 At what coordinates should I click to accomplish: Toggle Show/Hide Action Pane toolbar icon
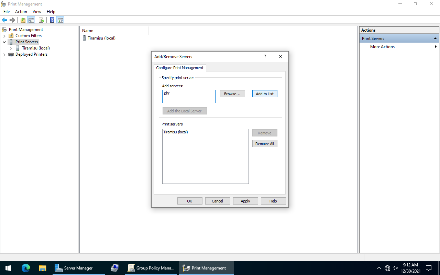tap(60, 20)
